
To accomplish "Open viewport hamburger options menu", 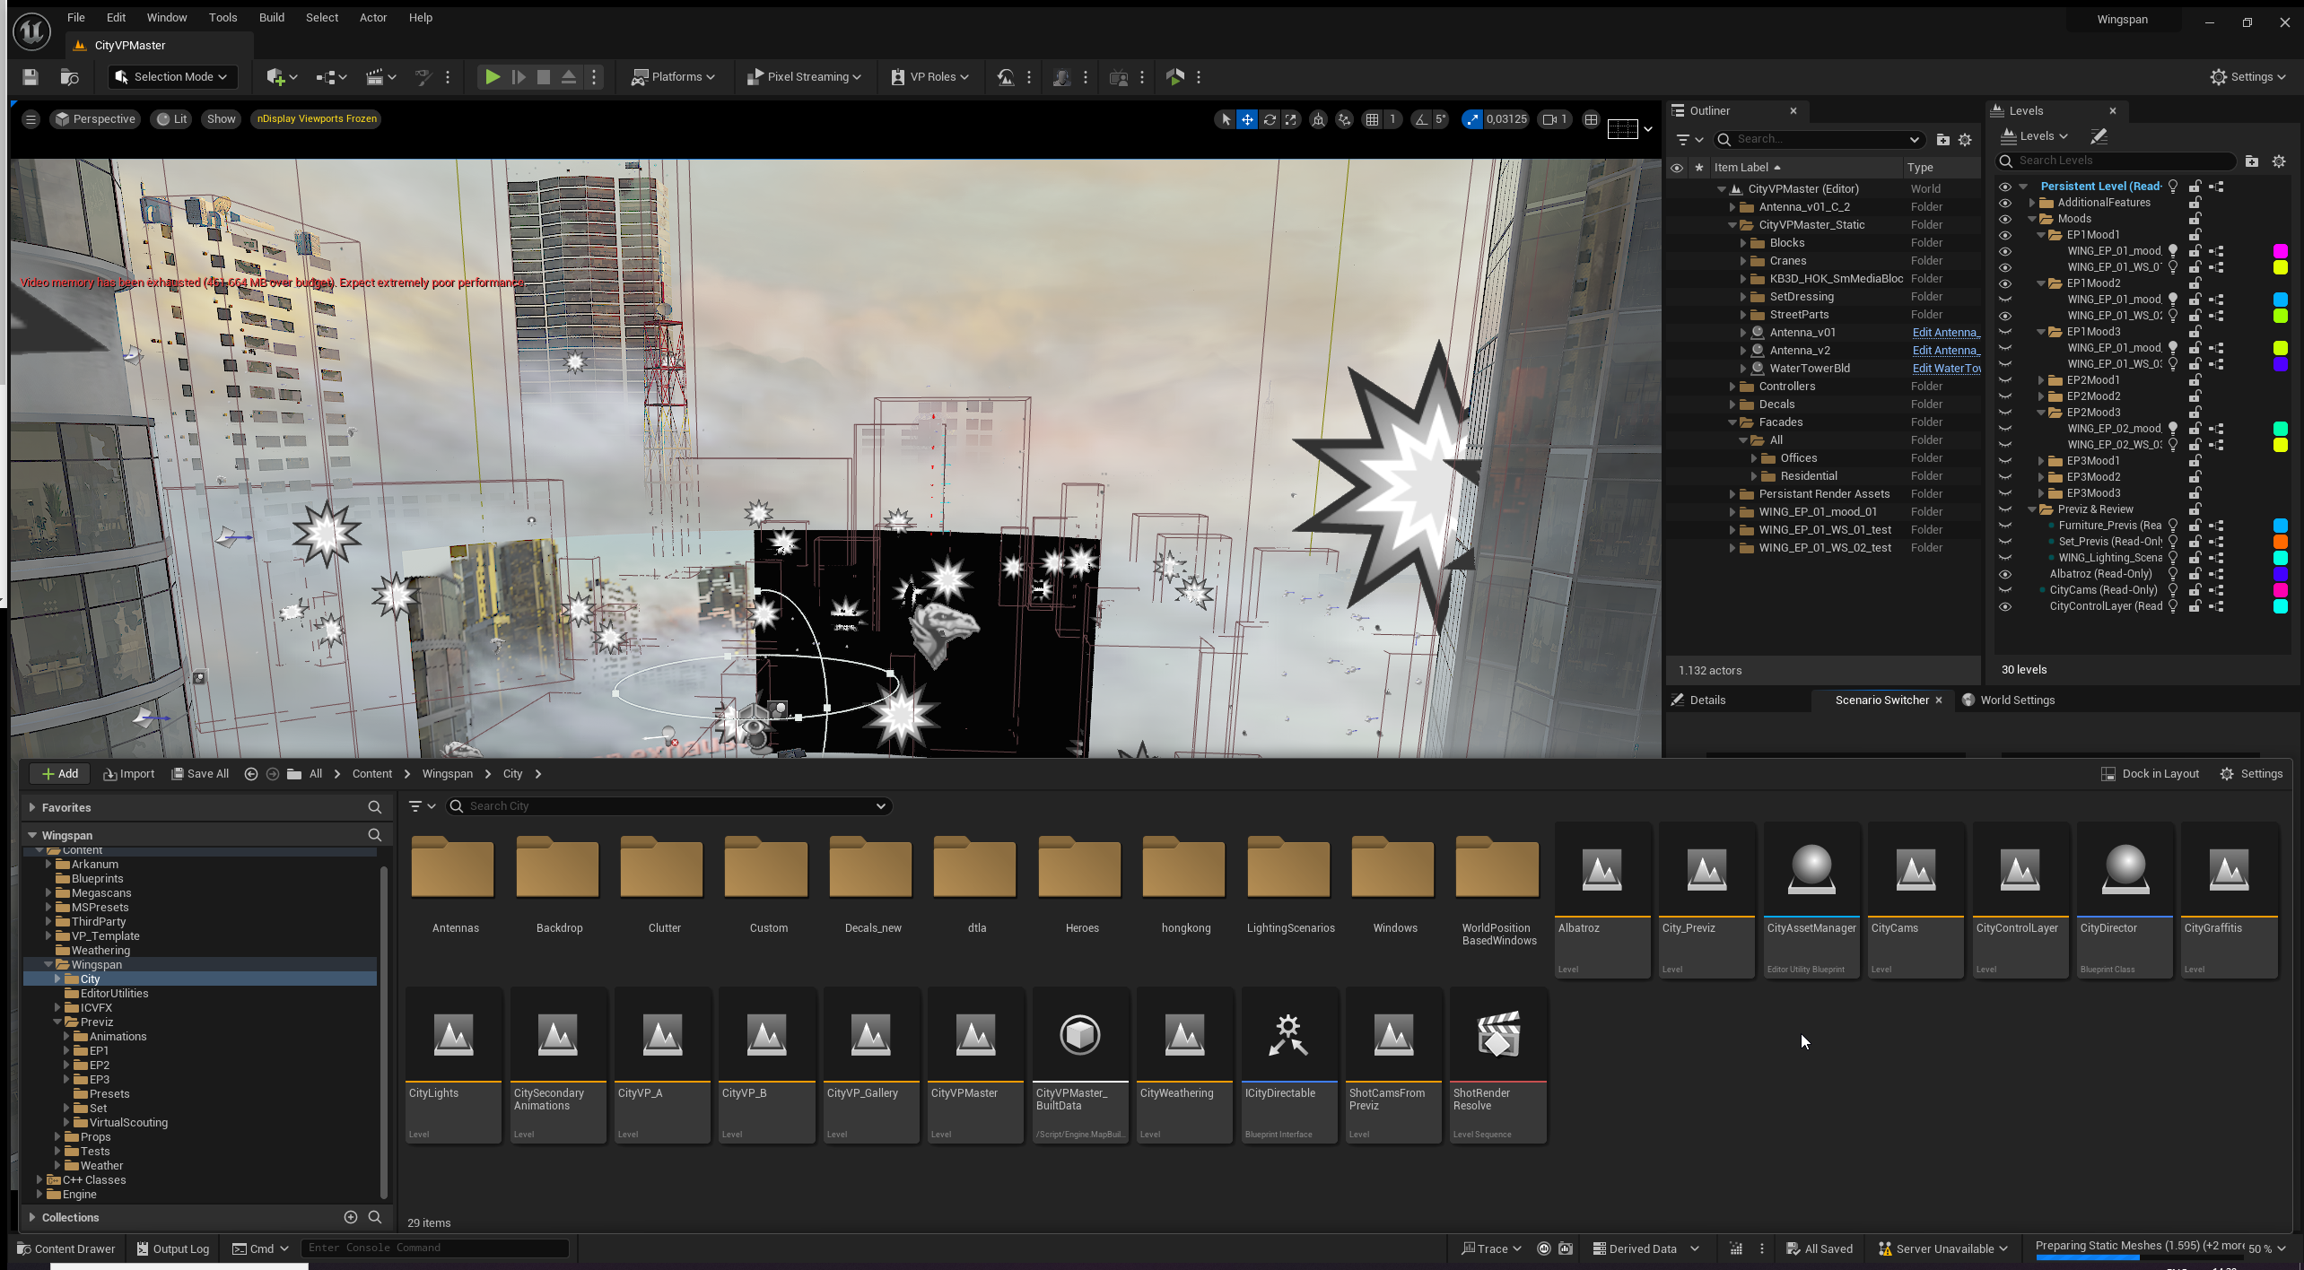I will (x=31, y=119).
